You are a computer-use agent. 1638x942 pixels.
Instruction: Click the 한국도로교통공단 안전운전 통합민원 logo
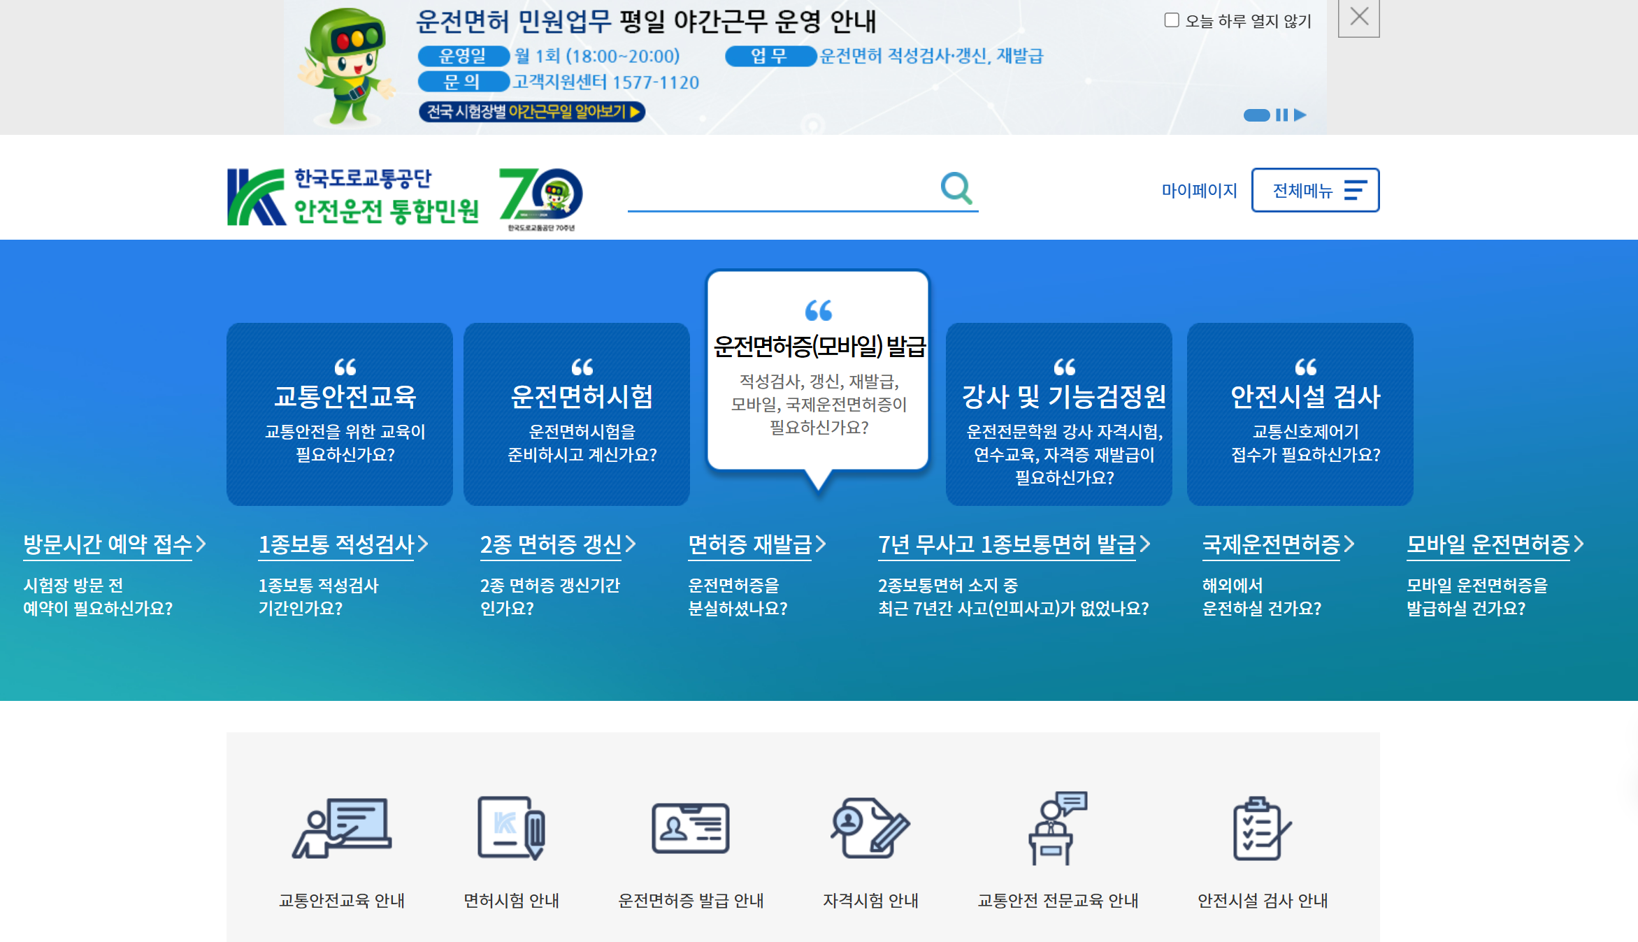click(x=354, y=196)
